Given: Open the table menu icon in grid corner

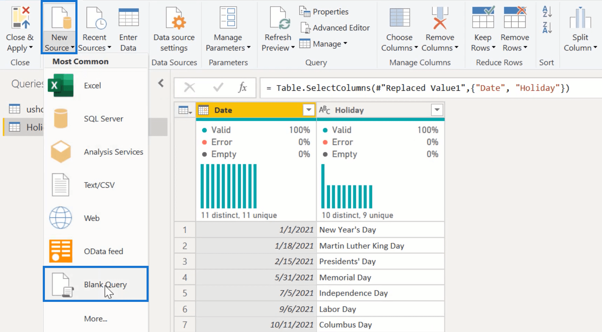Looking at the screenshot, I should (x=185, y=110).
